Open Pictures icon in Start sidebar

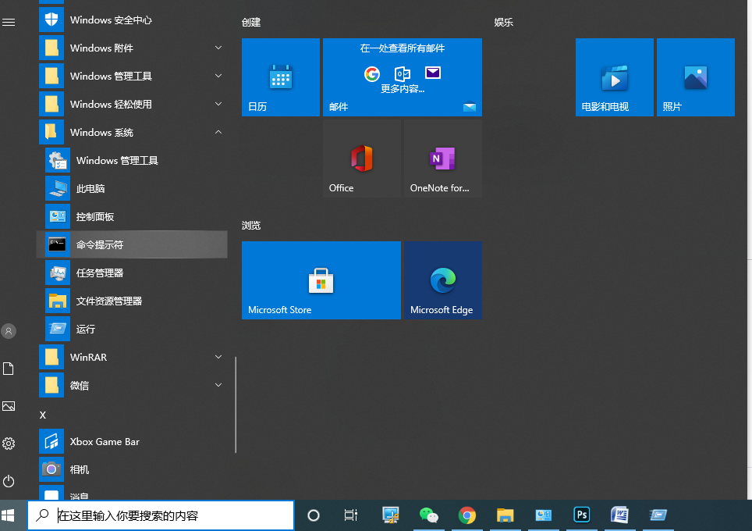click(x=9, y=406)
